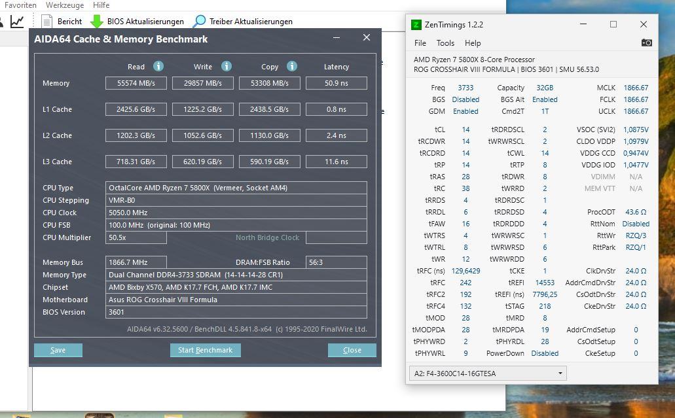The height and width of the screenshot is (418, 675).
Task: Click the Memory Read value 55574 MB/s
Action: tap(136, 83)
